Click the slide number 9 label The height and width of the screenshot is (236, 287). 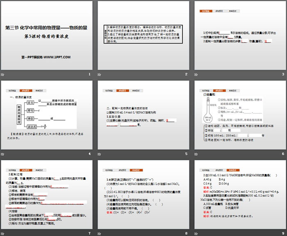coord(283,233)
